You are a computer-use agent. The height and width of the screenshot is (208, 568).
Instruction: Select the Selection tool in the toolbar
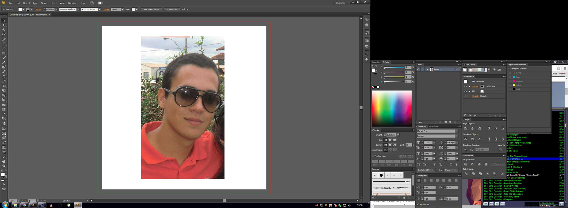4,20
